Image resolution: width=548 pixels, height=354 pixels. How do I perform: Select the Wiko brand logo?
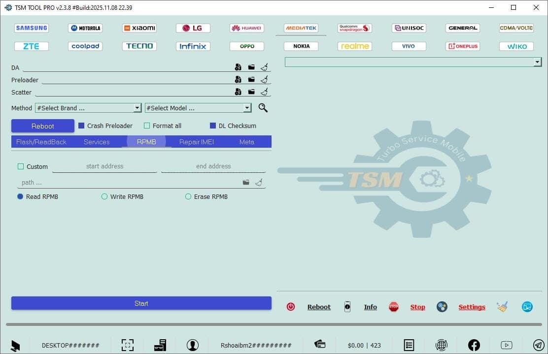coord(516,46)
